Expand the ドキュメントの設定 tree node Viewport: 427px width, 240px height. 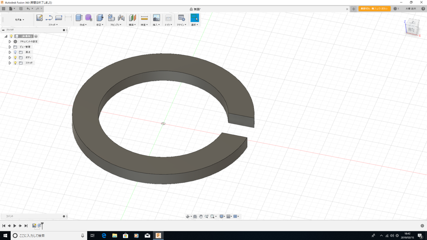(x=10, y=42)
